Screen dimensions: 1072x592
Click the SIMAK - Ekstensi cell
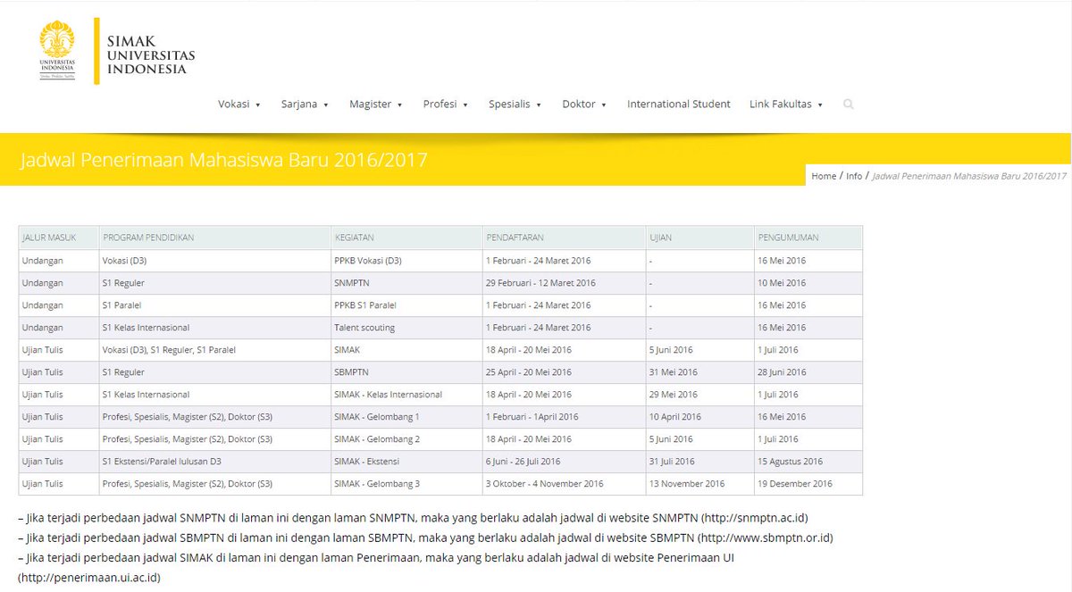coord(406,462)
